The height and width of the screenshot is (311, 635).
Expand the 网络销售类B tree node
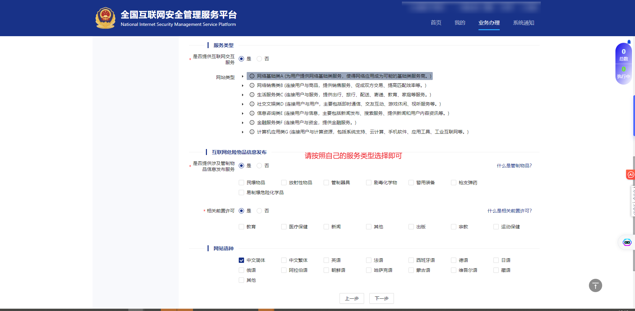(x=243, y=86)
